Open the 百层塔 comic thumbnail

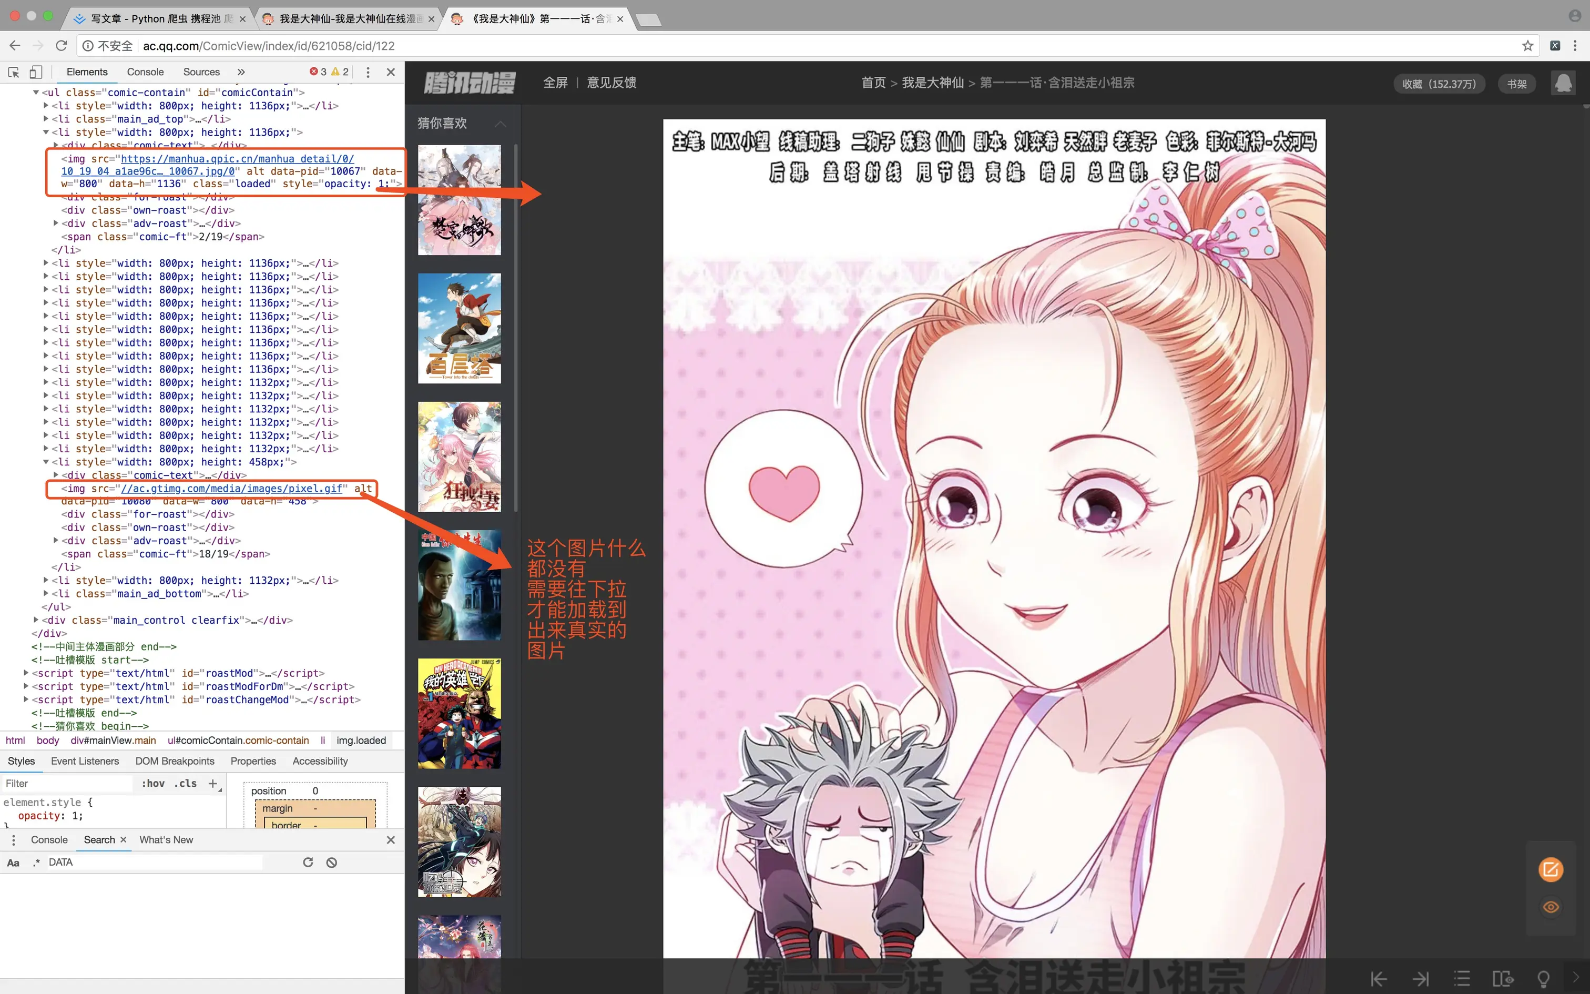click(459, 328)
